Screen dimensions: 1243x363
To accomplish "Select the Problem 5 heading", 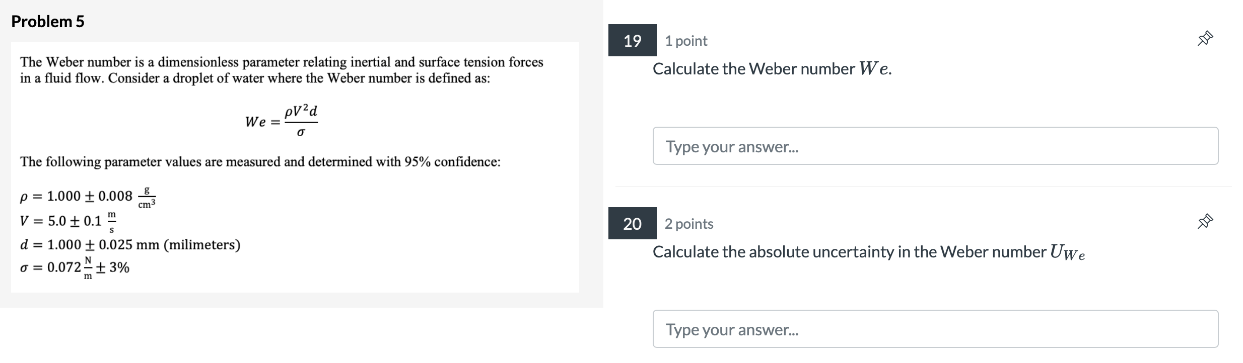I will [48, 21].
